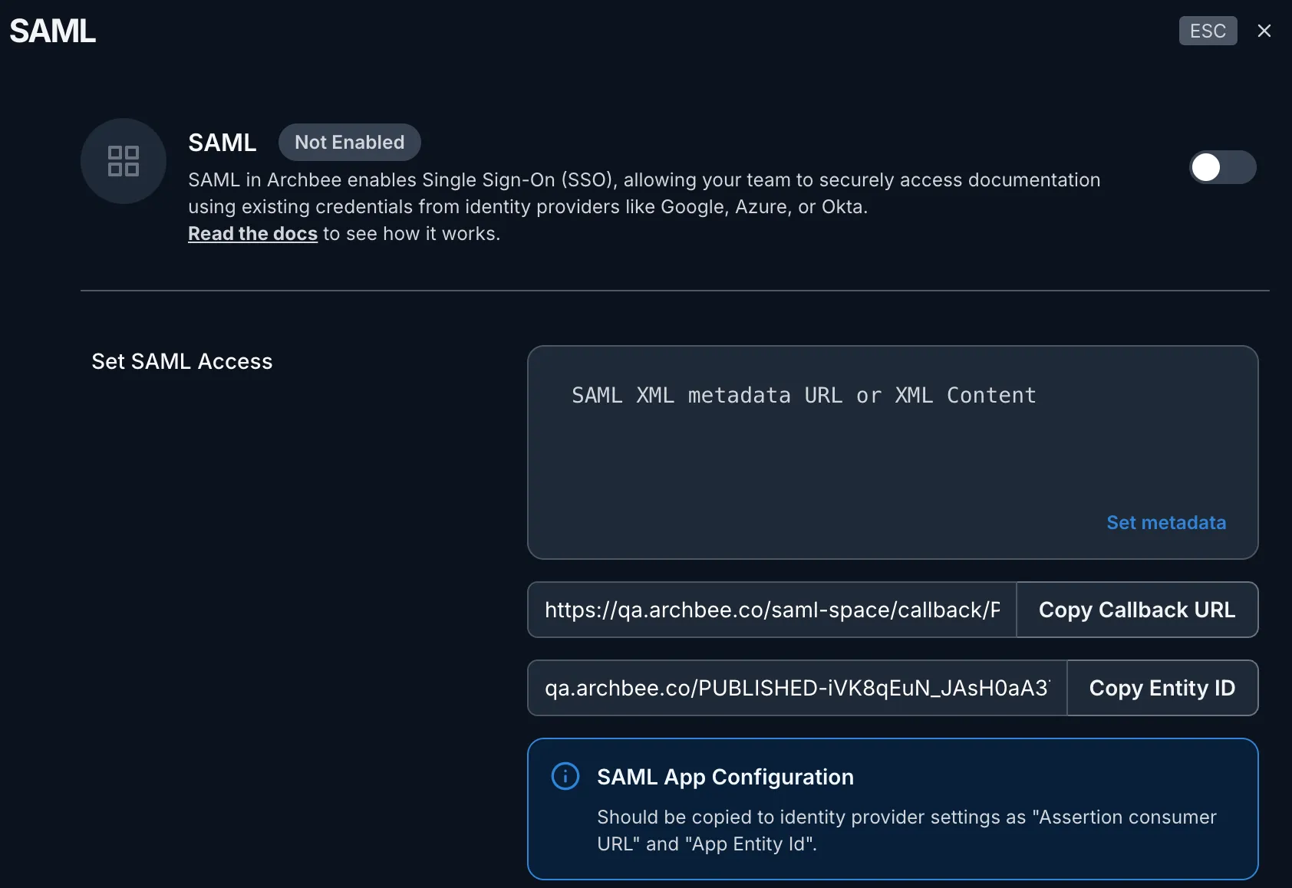1292x888 pixels.
Task: Click the SAML grid app icon
Action: (124, 161)
